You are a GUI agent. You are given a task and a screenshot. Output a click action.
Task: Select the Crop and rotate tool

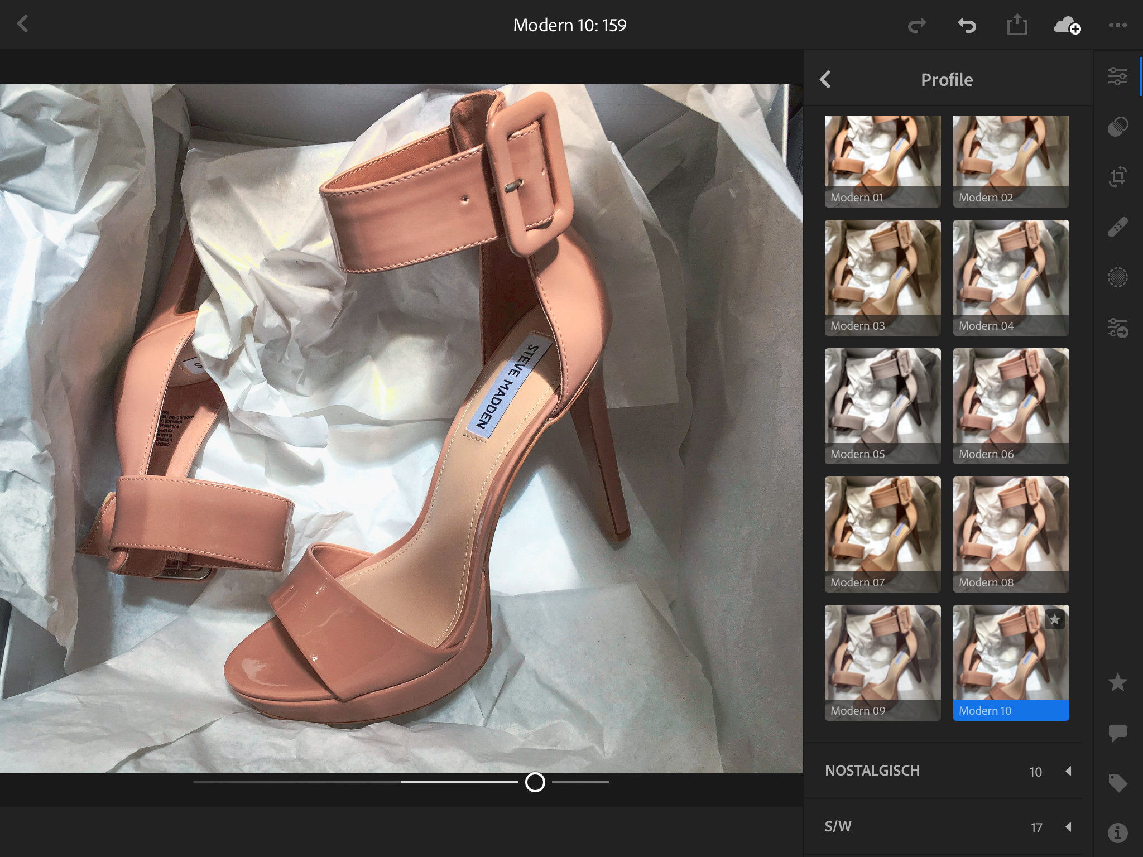click(1117, 177)
